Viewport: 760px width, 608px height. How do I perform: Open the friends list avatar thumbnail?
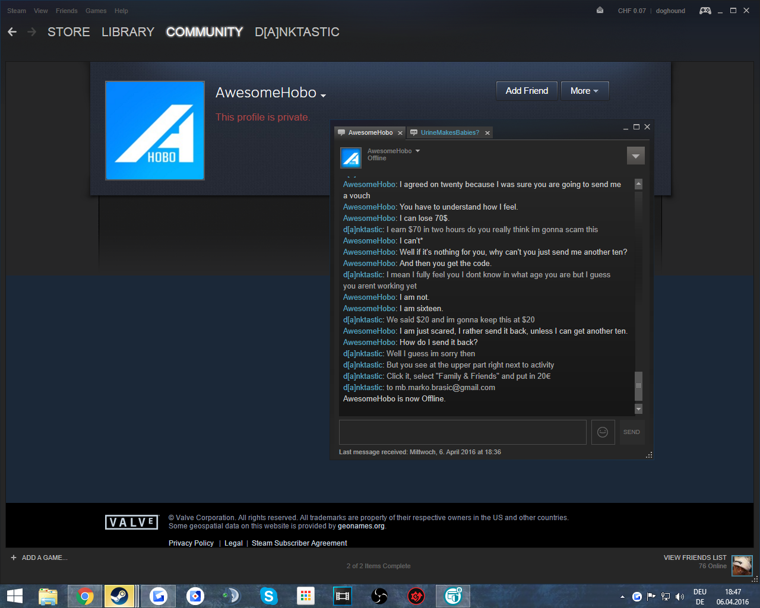point(742,565)
